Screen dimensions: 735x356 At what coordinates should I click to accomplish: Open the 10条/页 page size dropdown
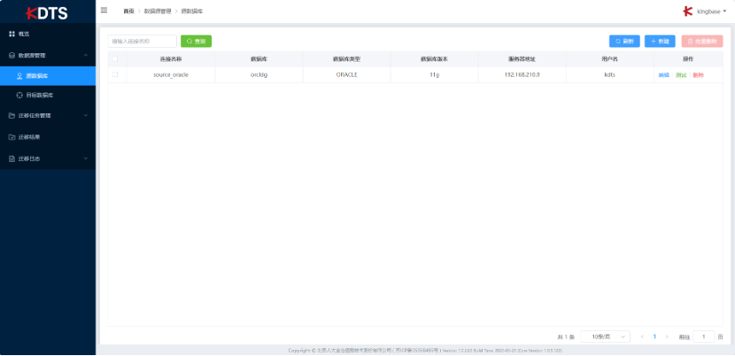tap(605, 337)
